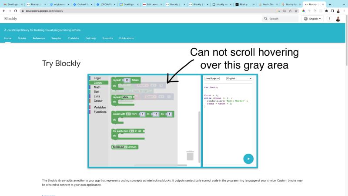Click the 'from' value 1 in count block

(143, 114)
